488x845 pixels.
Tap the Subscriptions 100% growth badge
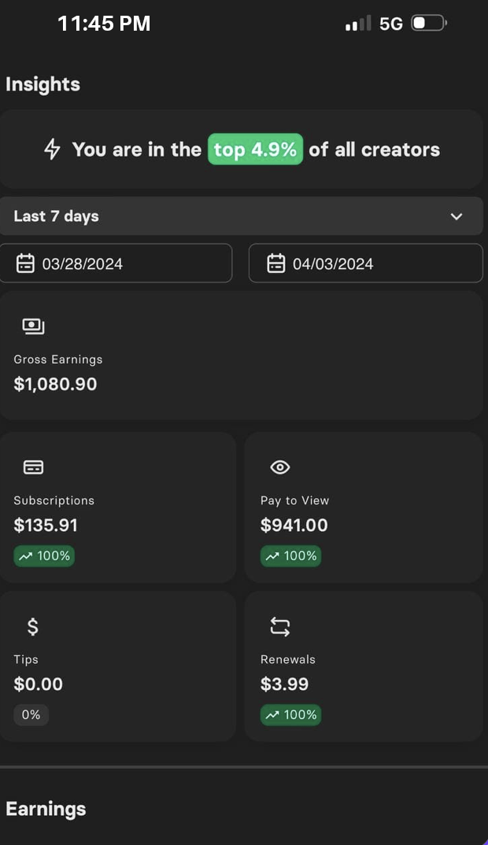point(44,556)
